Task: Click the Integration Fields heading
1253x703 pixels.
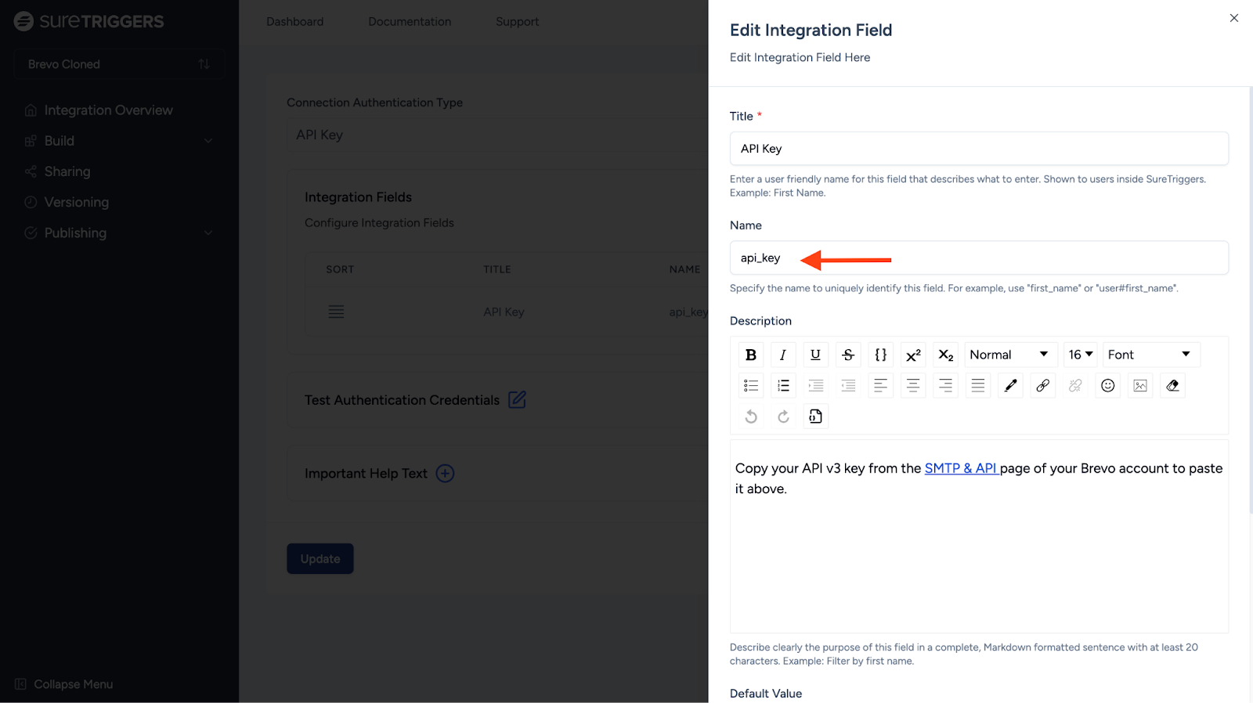Action: [358, 197]
